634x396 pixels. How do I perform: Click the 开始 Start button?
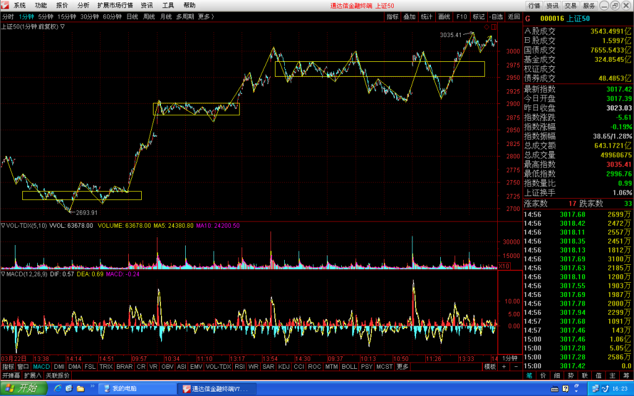tap(23, 389)
